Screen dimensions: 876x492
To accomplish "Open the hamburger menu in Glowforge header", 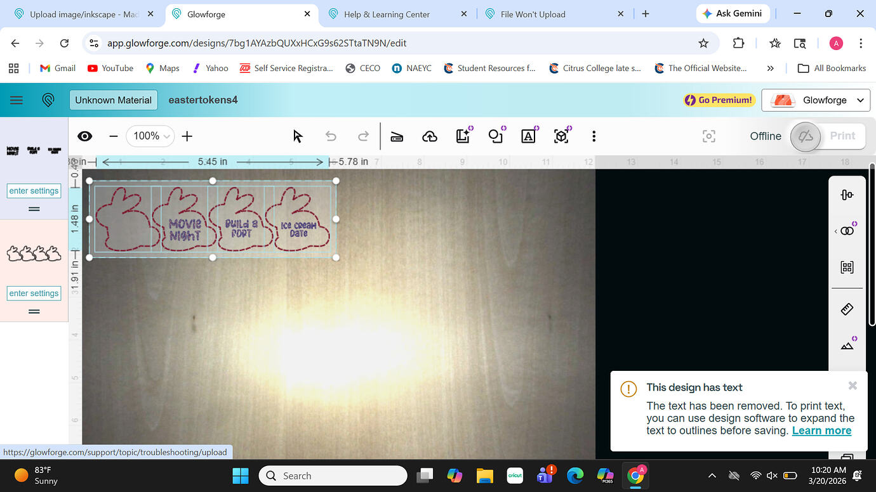I will pyautogui.click(x=17, y=100).
